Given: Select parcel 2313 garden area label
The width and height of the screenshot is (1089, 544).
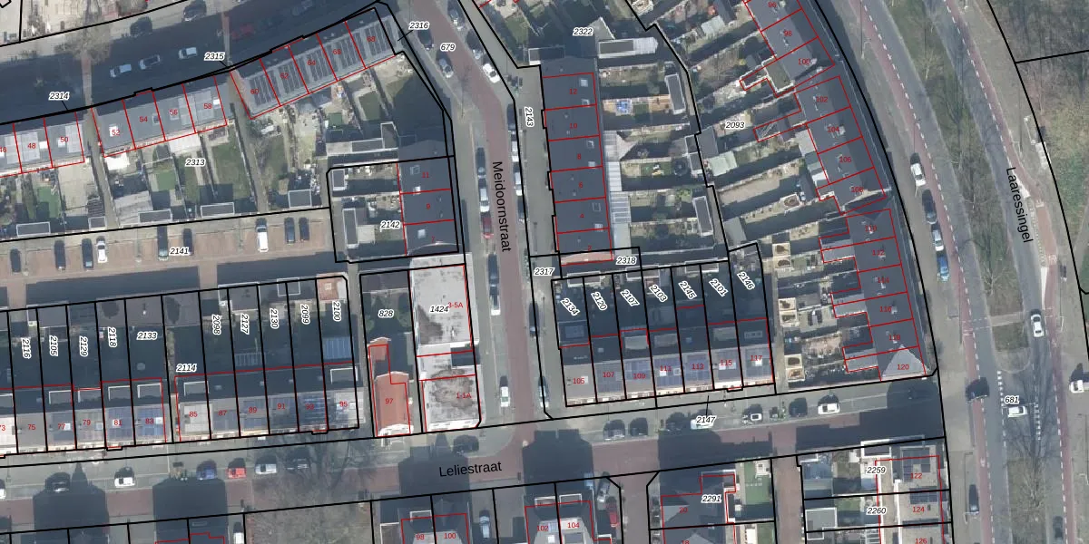Looking at the screenshot, I should click(x=195, y=161).
